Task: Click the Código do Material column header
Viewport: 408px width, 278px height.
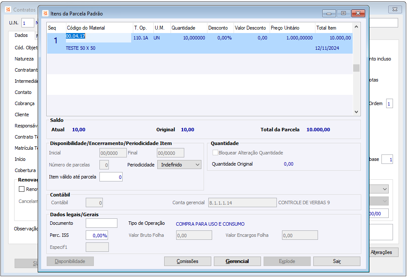Action: pyautogui.click(x=99, y=28)
